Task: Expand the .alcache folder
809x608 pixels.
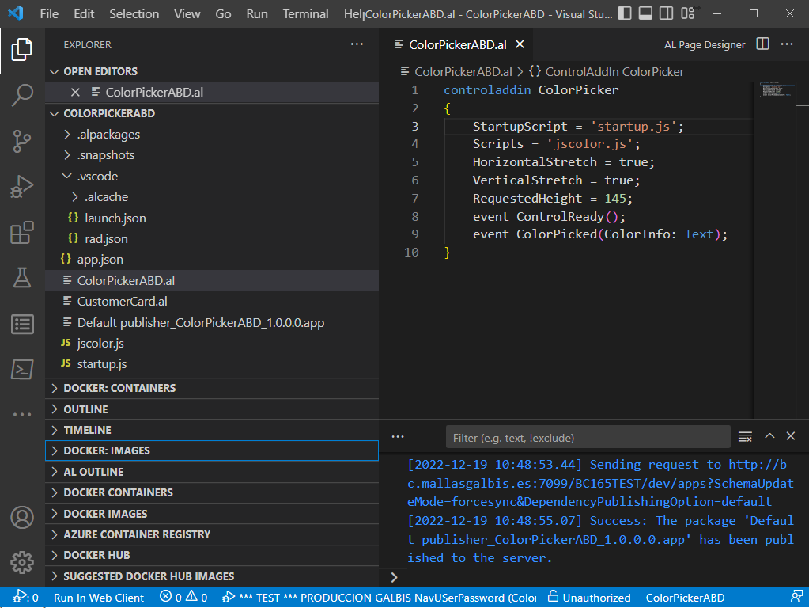Action: coord(75,197)
